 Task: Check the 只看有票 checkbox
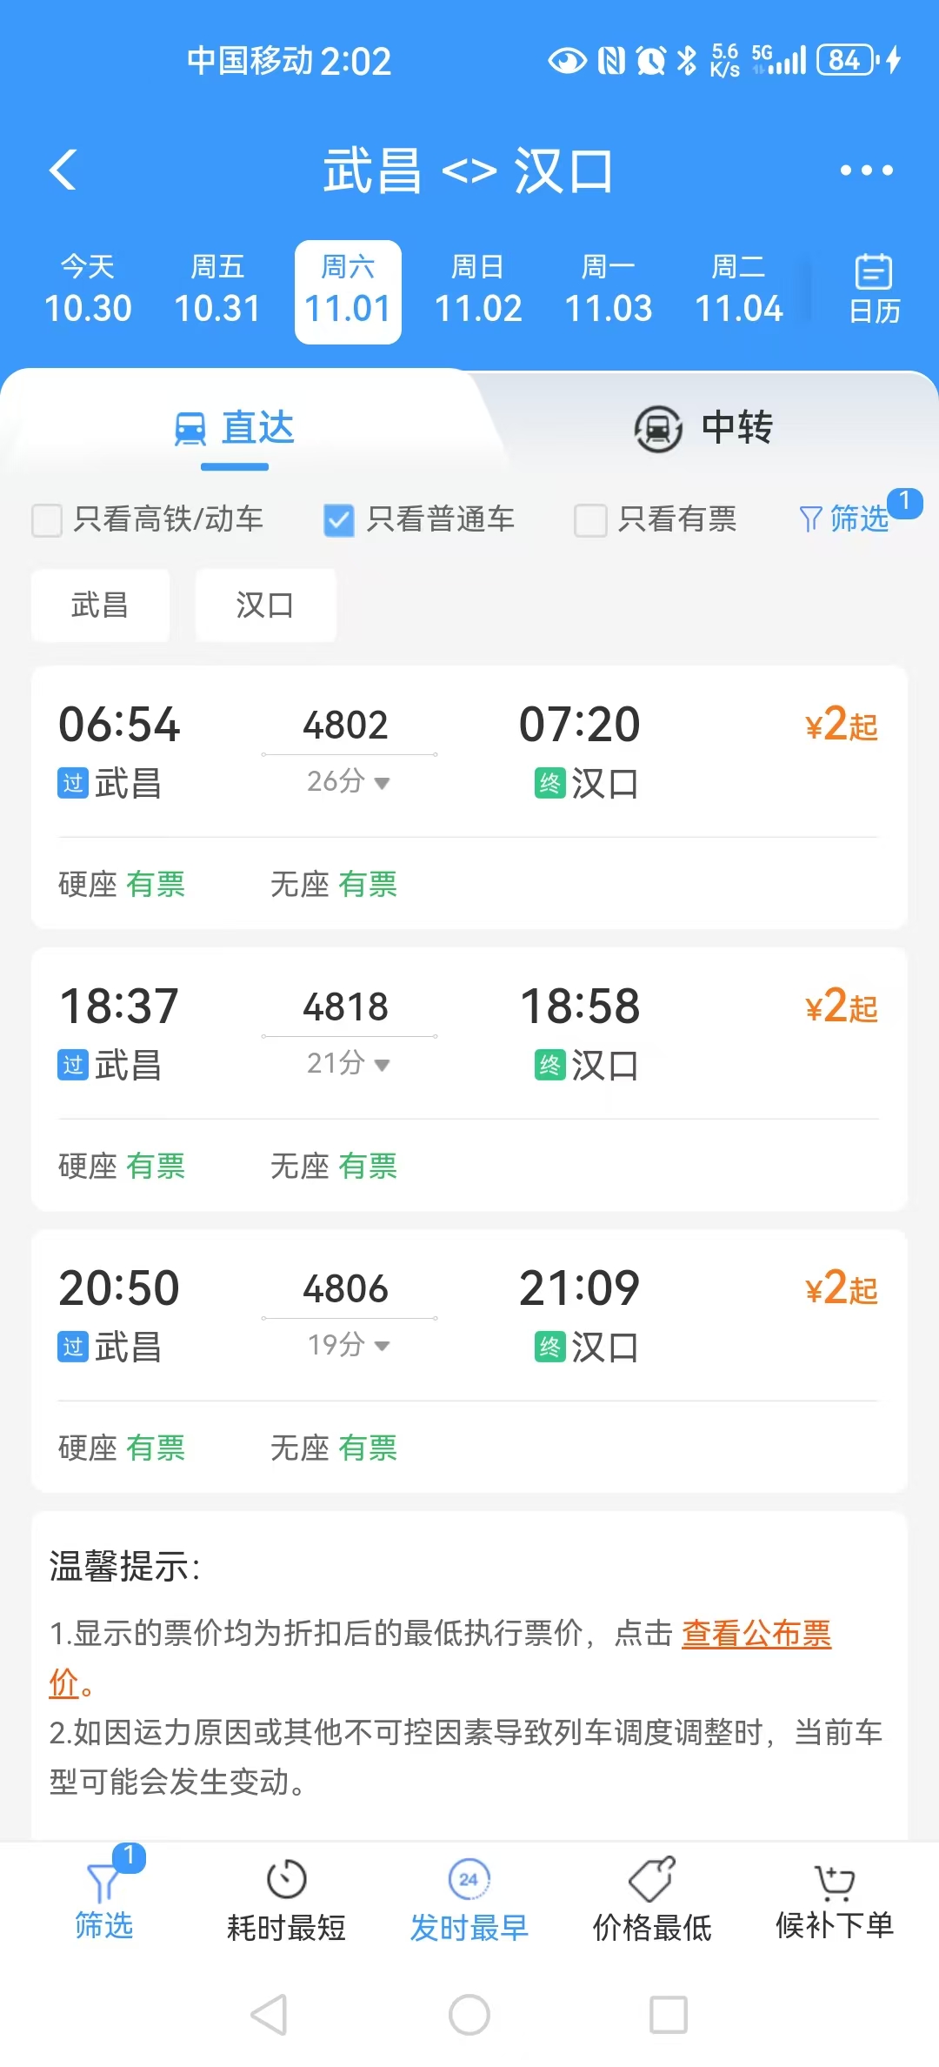coord(590,520)
